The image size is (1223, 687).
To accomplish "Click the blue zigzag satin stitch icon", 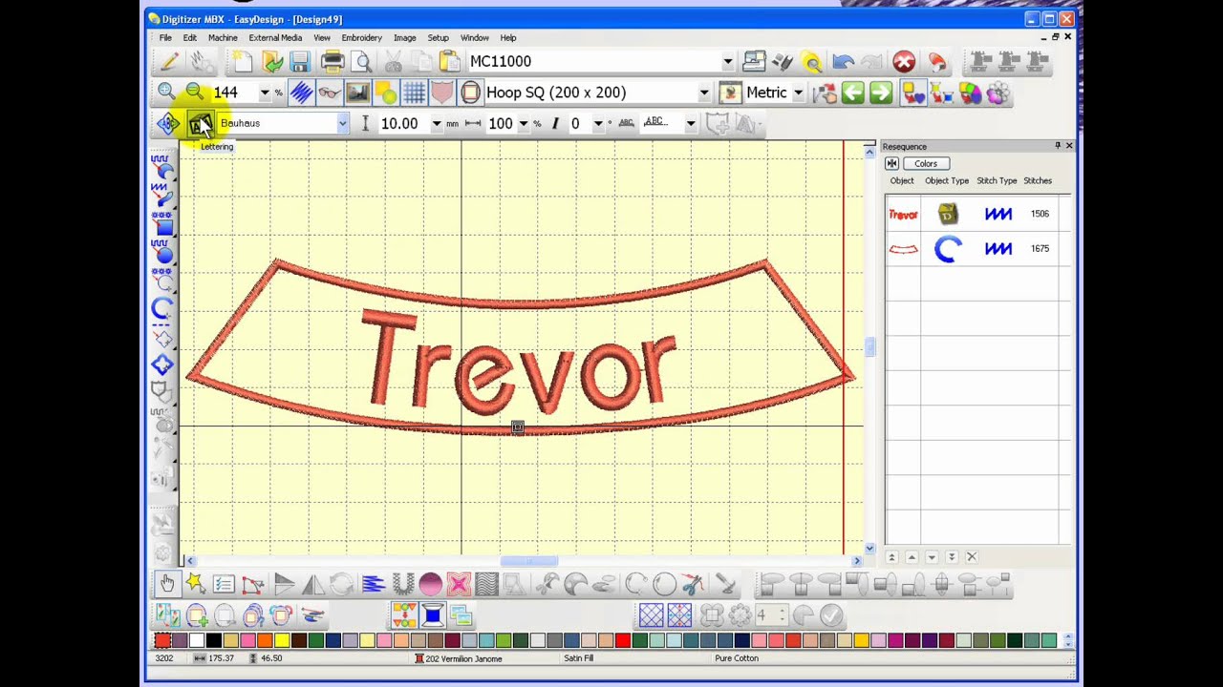I will coord(373,584).
